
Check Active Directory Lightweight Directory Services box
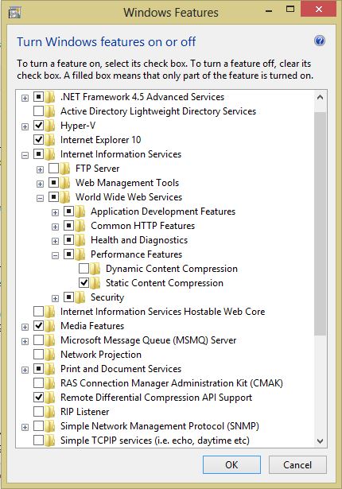pos(38,111)
